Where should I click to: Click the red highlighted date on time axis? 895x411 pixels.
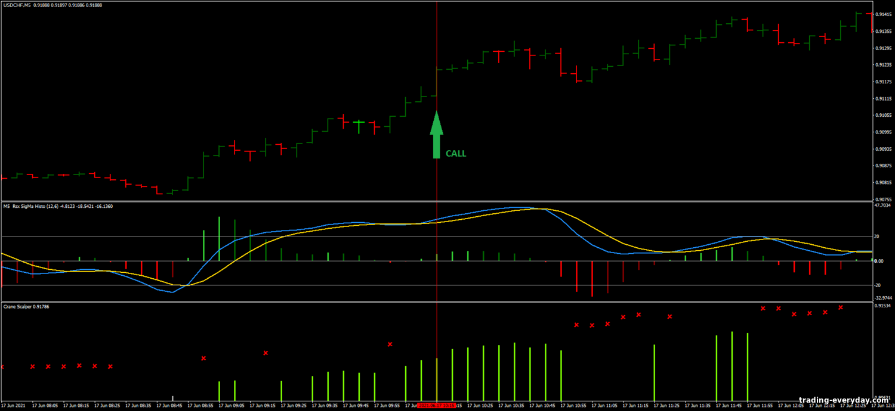click(436, 406)
